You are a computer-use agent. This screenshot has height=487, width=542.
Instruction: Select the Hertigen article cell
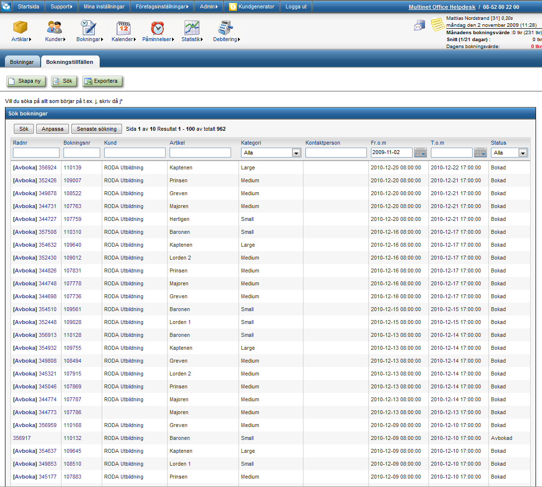180,219
